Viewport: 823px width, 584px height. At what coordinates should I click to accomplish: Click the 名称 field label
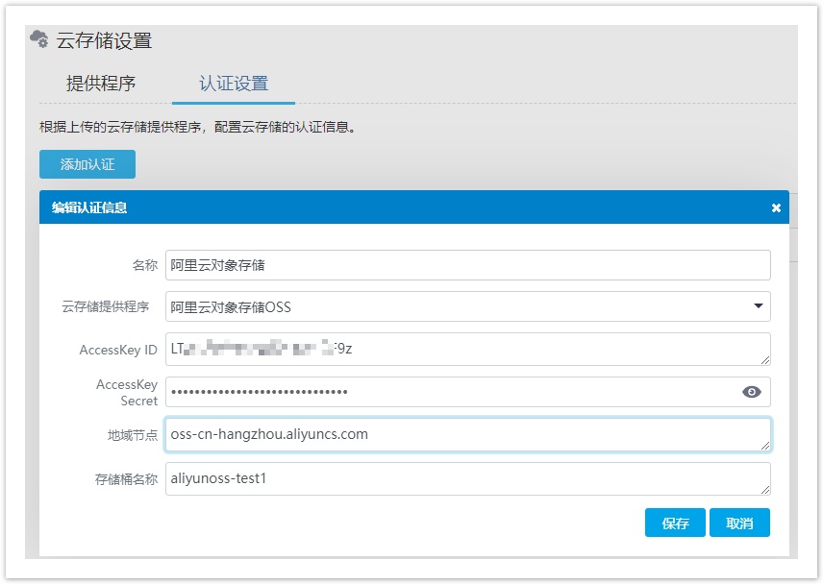(145, 265)
